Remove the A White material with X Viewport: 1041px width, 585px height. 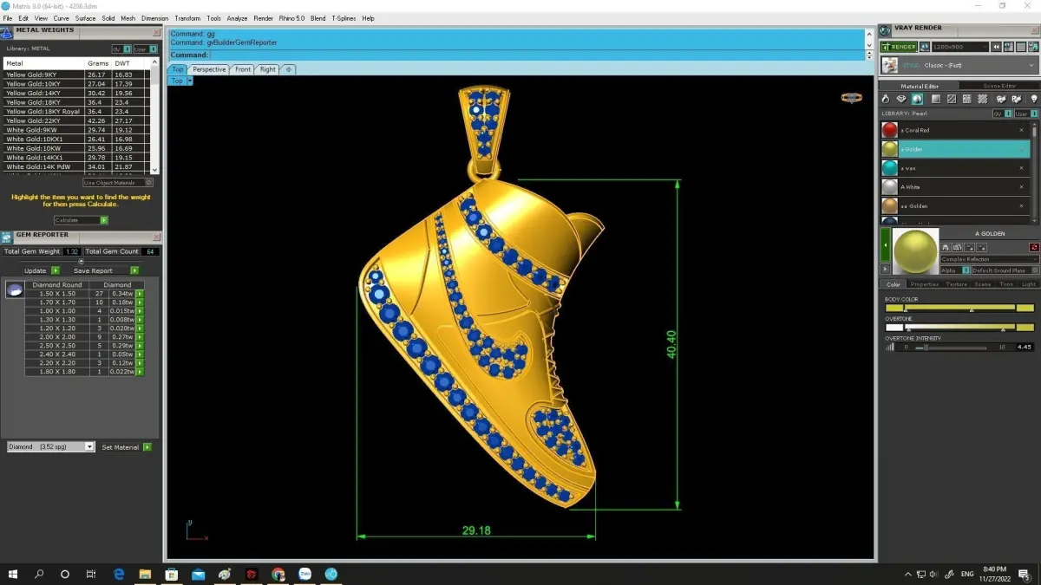pyautogui.click(x=1021, y=187)
